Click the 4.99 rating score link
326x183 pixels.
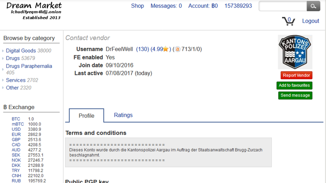[157, 49]
